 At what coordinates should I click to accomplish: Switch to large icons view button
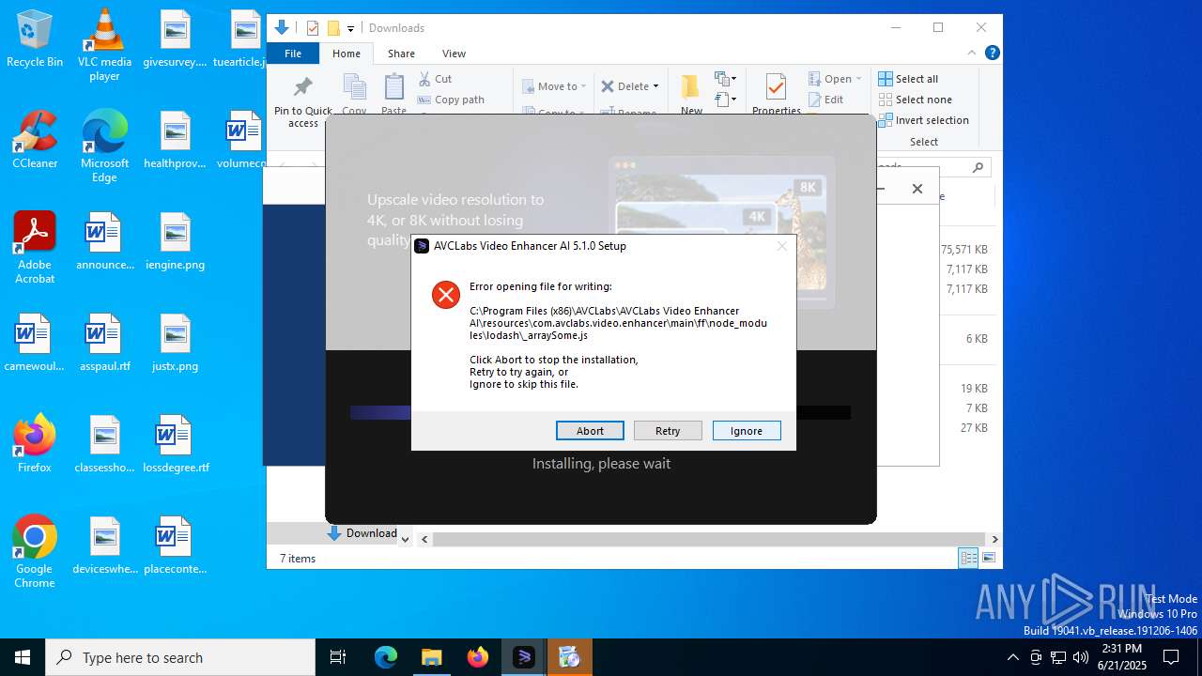[988, 559]
